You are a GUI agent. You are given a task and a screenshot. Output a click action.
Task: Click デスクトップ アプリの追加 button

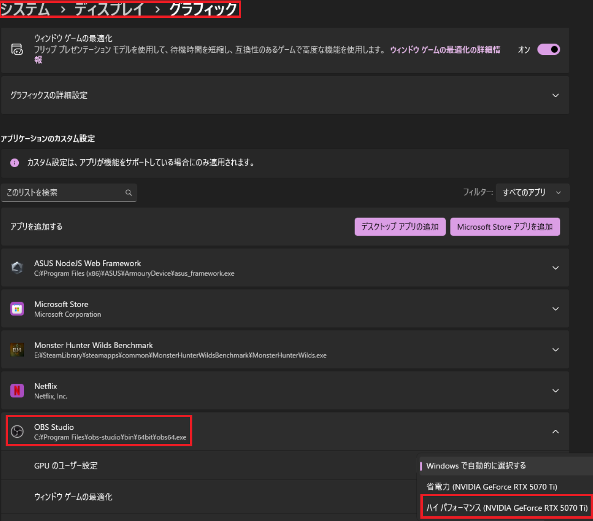click(400, 227)
